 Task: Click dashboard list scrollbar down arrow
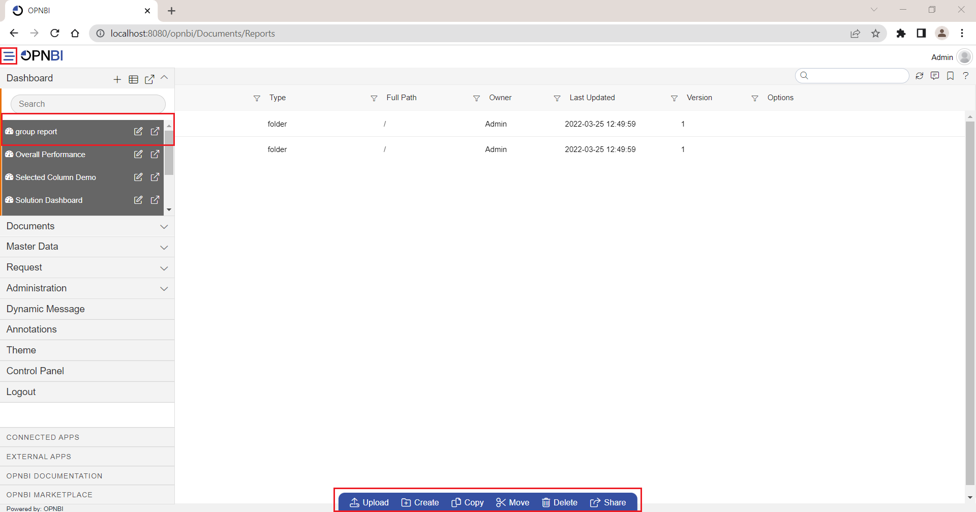[x=169, y=209]
